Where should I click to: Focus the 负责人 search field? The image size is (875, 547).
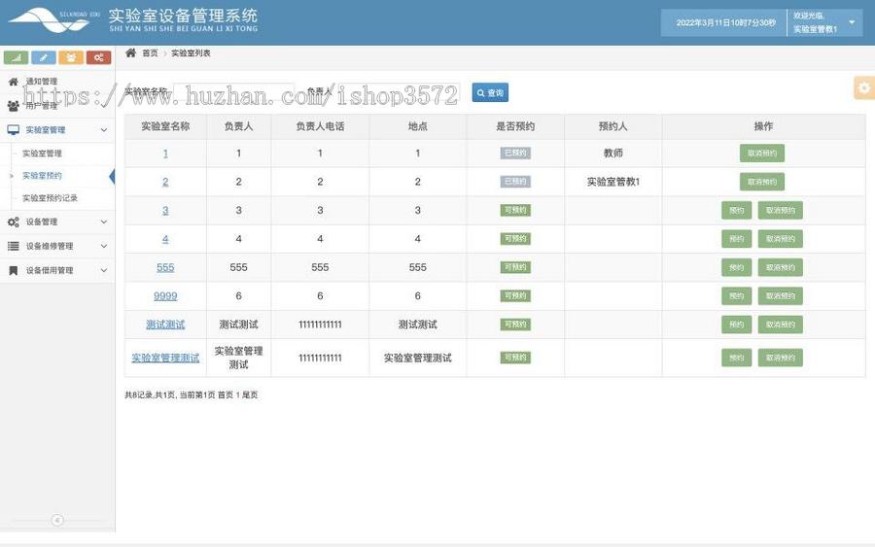398,92
